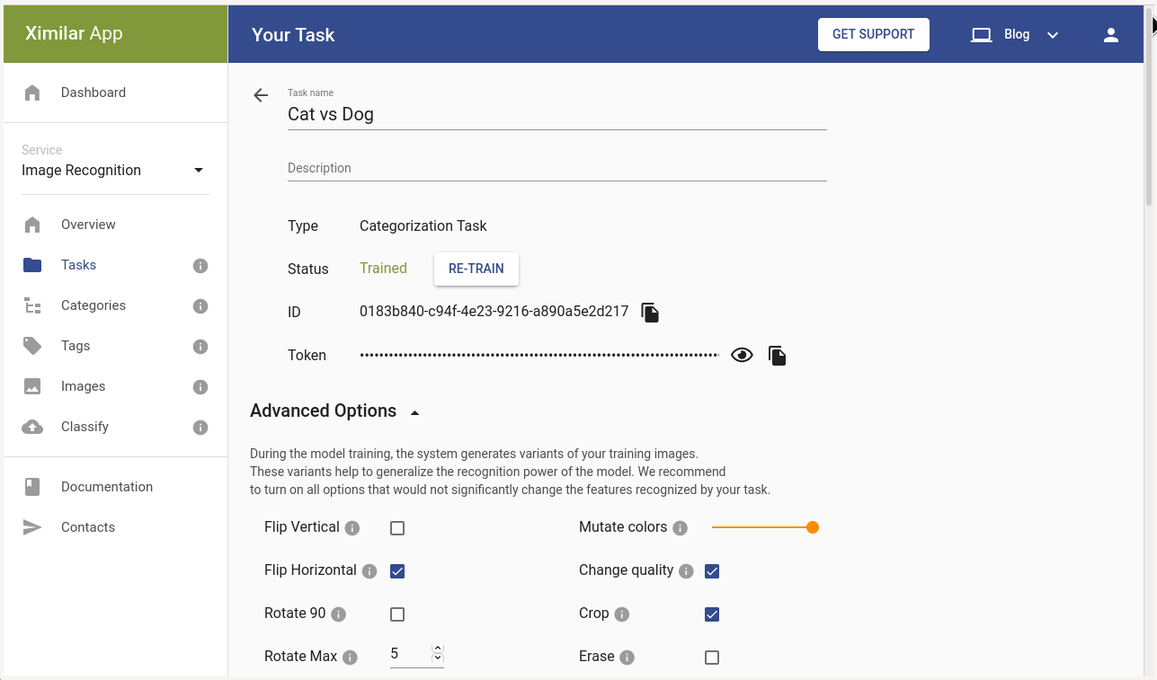This screenshot has width=1157, height=680.
Task: Adjust the Mutate colors slider handle
Action: tap(813, 527)
